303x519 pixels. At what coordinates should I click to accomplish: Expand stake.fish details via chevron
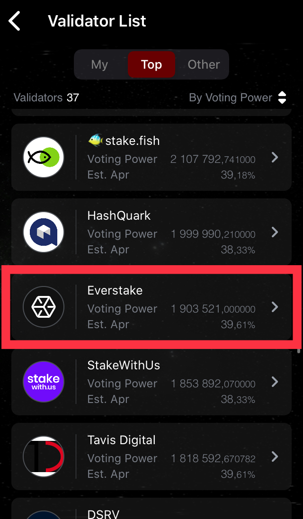click(275, 158)
